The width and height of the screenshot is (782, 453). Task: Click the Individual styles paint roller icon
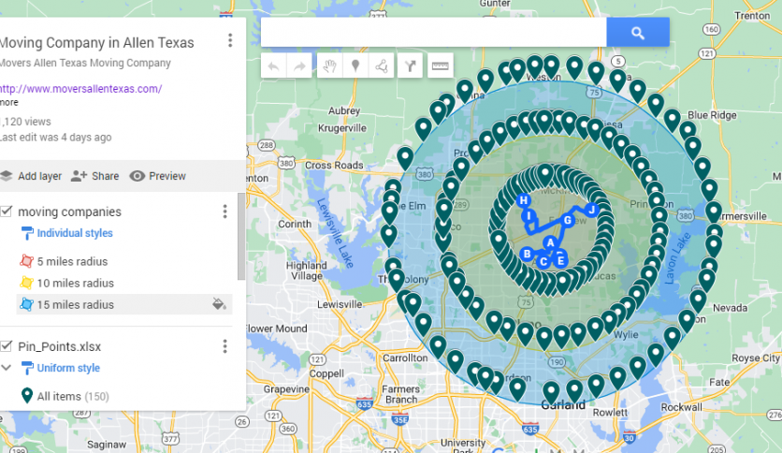tap(27, 233)
